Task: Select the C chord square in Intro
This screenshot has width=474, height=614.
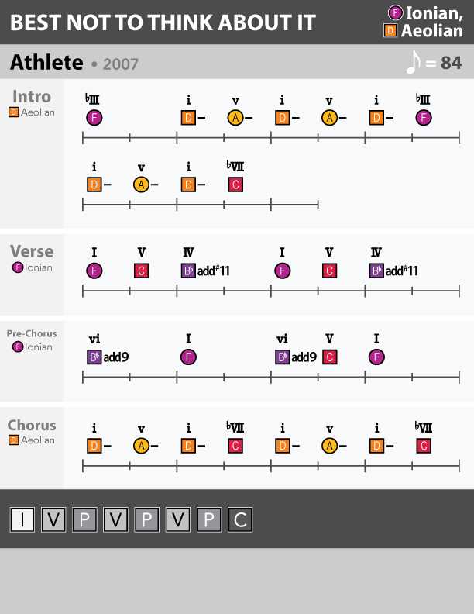Action: (x=235, y=185)
